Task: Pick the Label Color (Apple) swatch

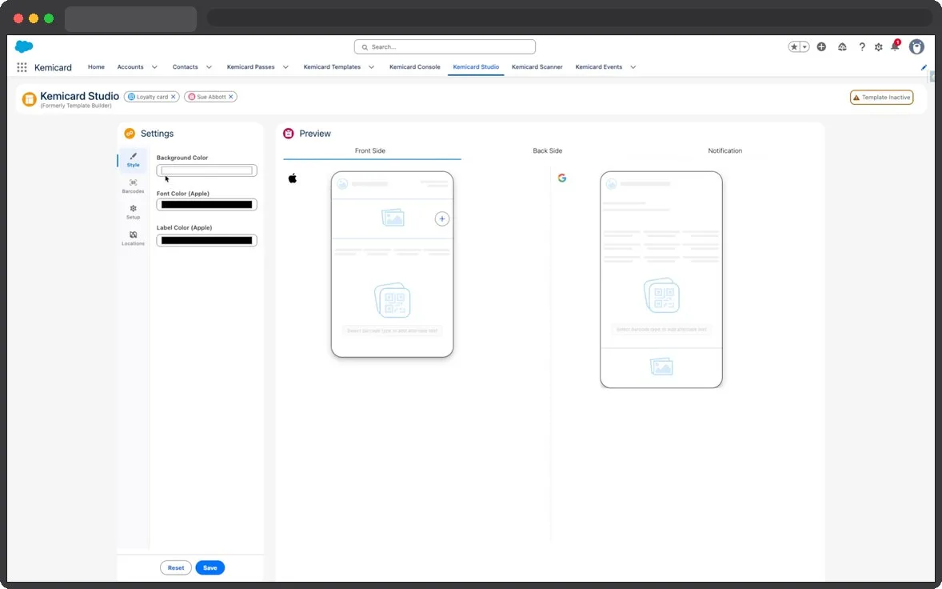Action: click(206, 240)
